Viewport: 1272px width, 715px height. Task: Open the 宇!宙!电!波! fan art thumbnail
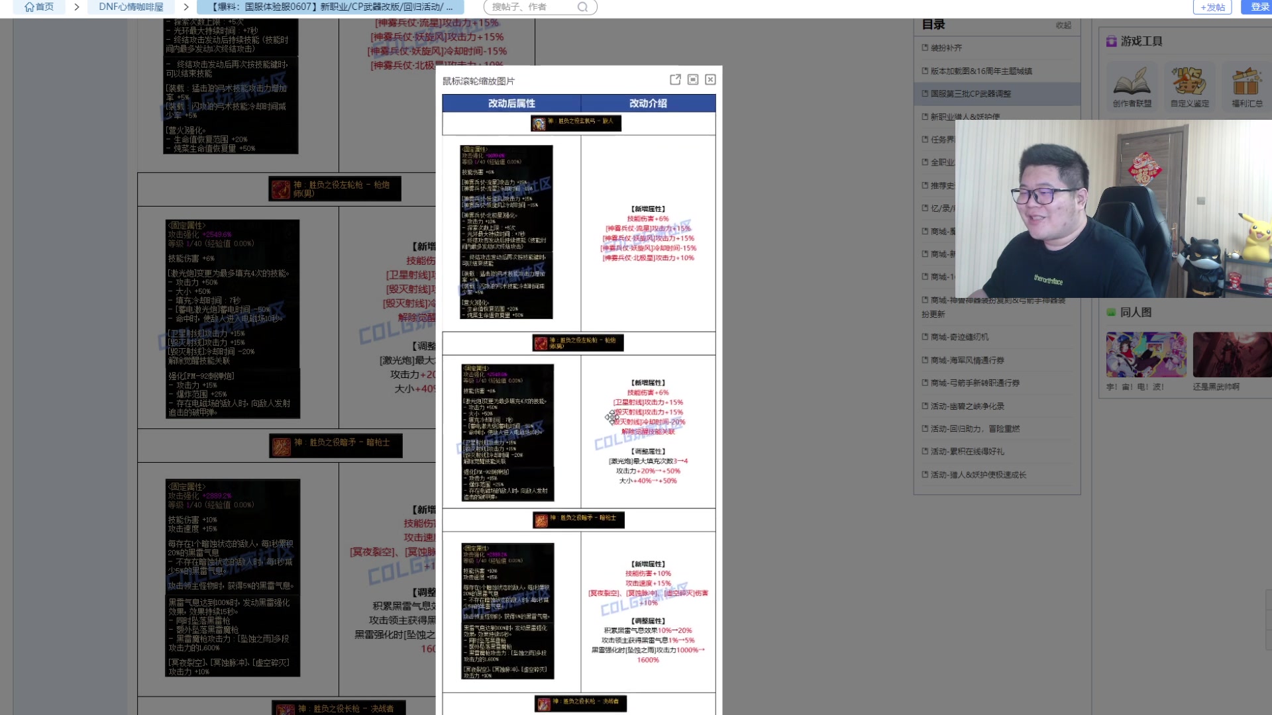tap(1146, 355)
